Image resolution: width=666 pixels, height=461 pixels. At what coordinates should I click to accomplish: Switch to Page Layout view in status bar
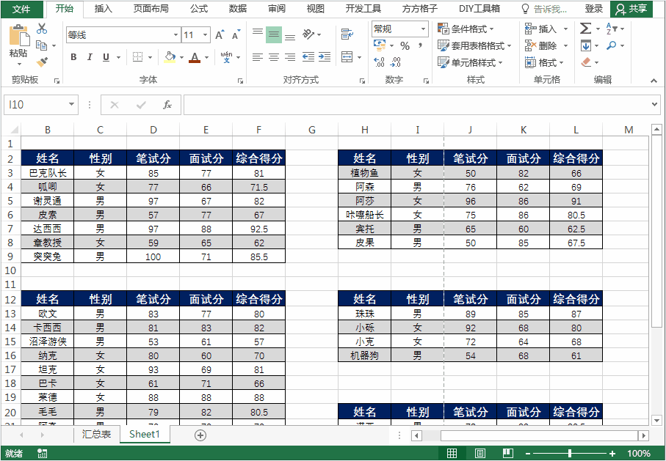coord(480,454)
